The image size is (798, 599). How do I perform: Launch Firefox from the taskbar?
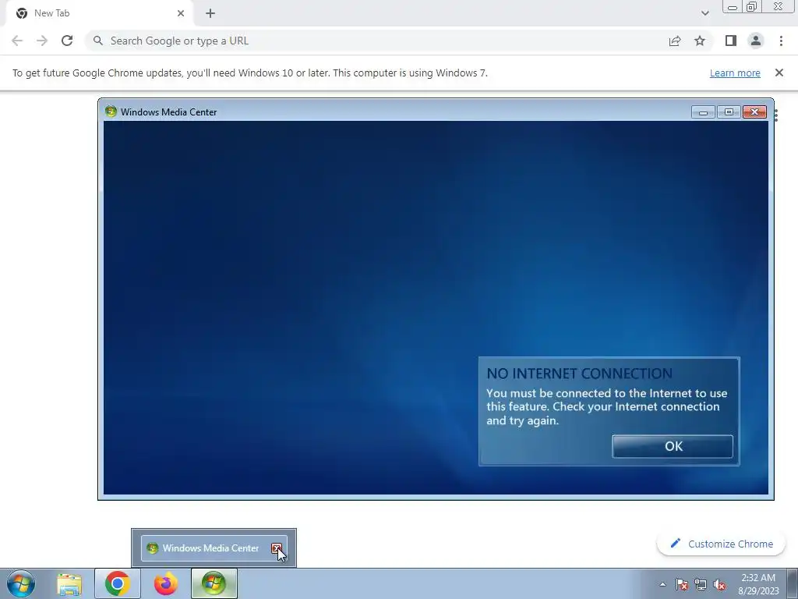tap(166, 583)
